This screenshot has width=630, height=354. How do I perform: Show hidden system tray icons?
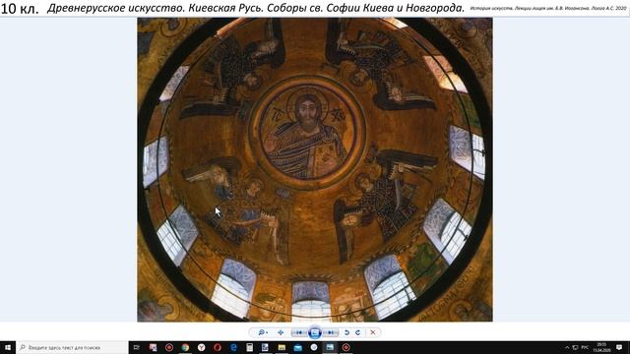567,347
